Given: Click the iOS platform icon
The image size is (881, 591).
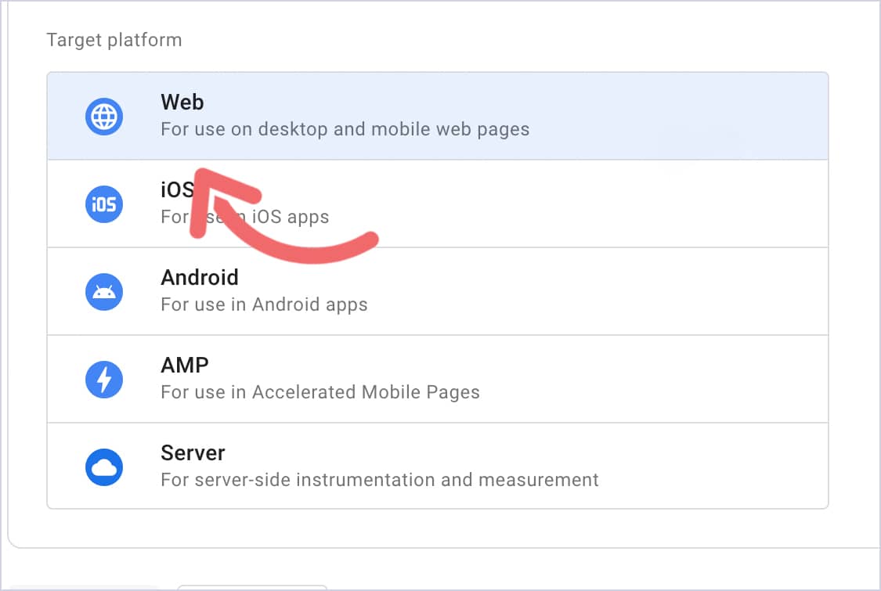Looking at the screenshot, I should click(104, 204).
